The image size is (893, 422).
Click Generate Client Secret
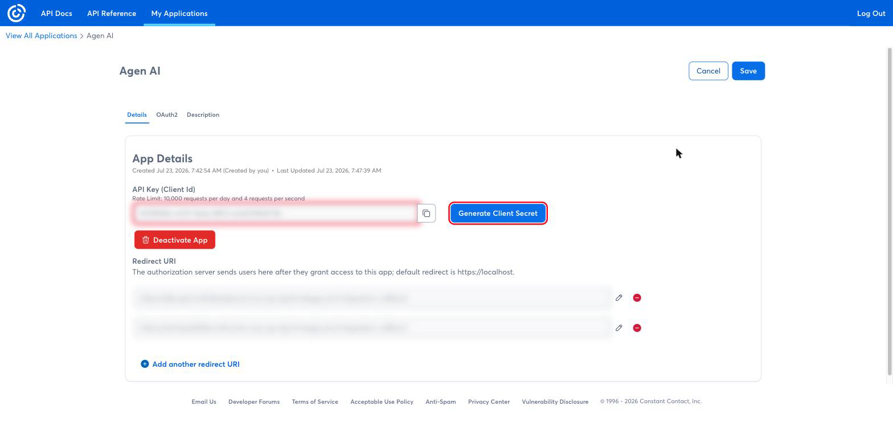[x=498, y=214]
